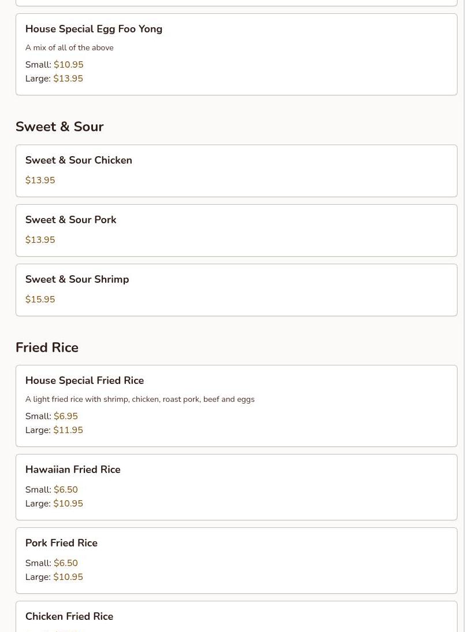This screenshot has height=632, width=476.
Task: Select the Pork Fried Rice title
Action: (x=61, y=543)
